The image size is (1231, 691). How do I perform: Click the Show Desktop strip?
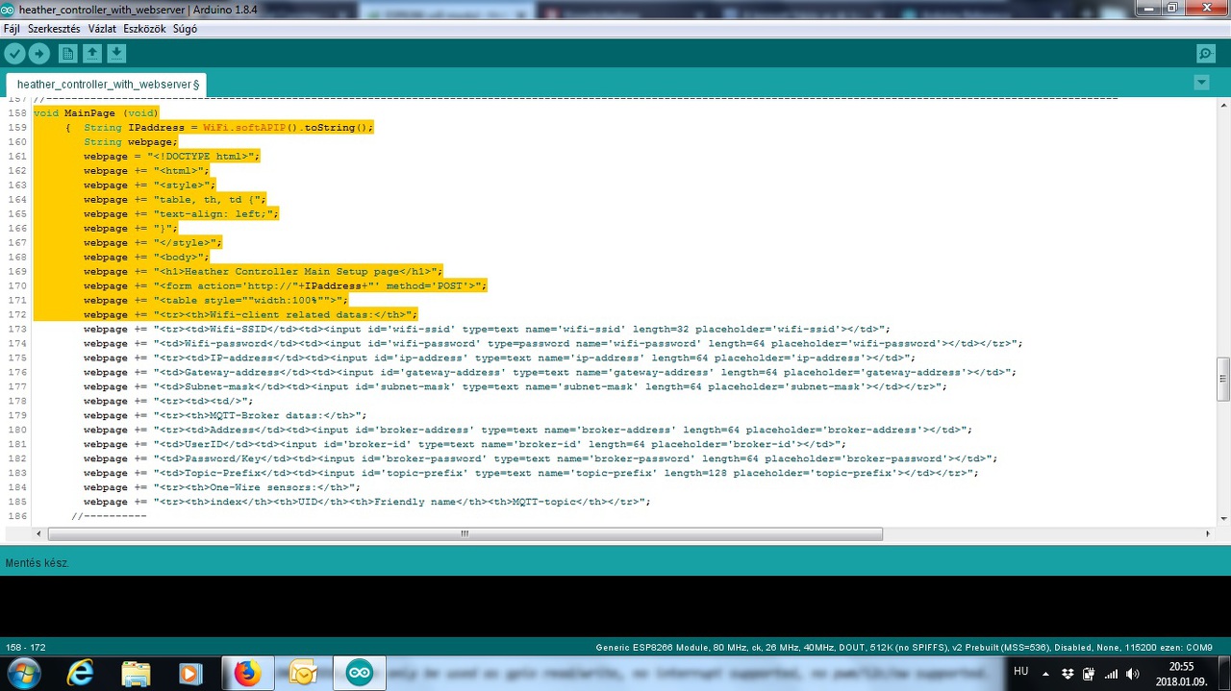1224,674
